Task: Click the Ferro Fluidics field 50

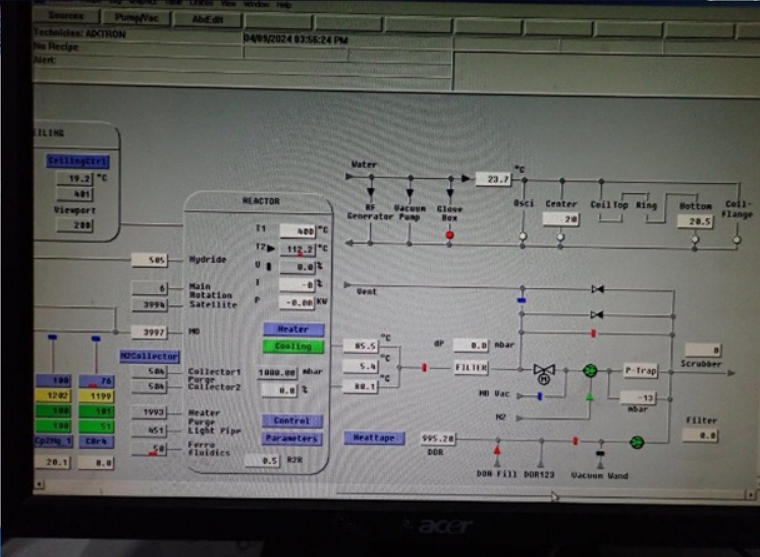Action: coord(149,448)
